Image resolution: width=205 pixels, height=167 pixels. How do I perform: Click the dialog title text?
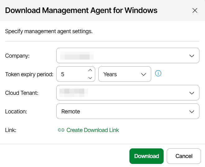tap(81, 11)
